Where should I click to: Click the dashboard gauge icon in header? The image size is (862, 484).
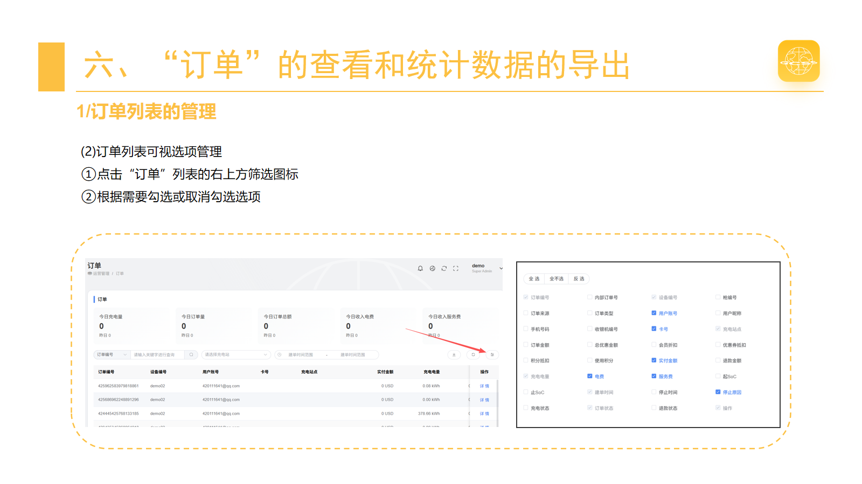[432, 268]
